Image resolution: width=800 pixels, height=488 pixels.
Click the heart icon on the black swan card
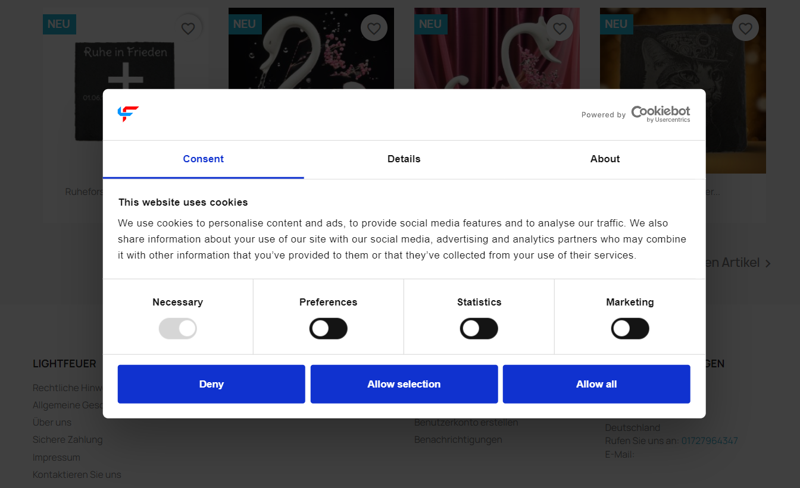[x=374, y=28]
